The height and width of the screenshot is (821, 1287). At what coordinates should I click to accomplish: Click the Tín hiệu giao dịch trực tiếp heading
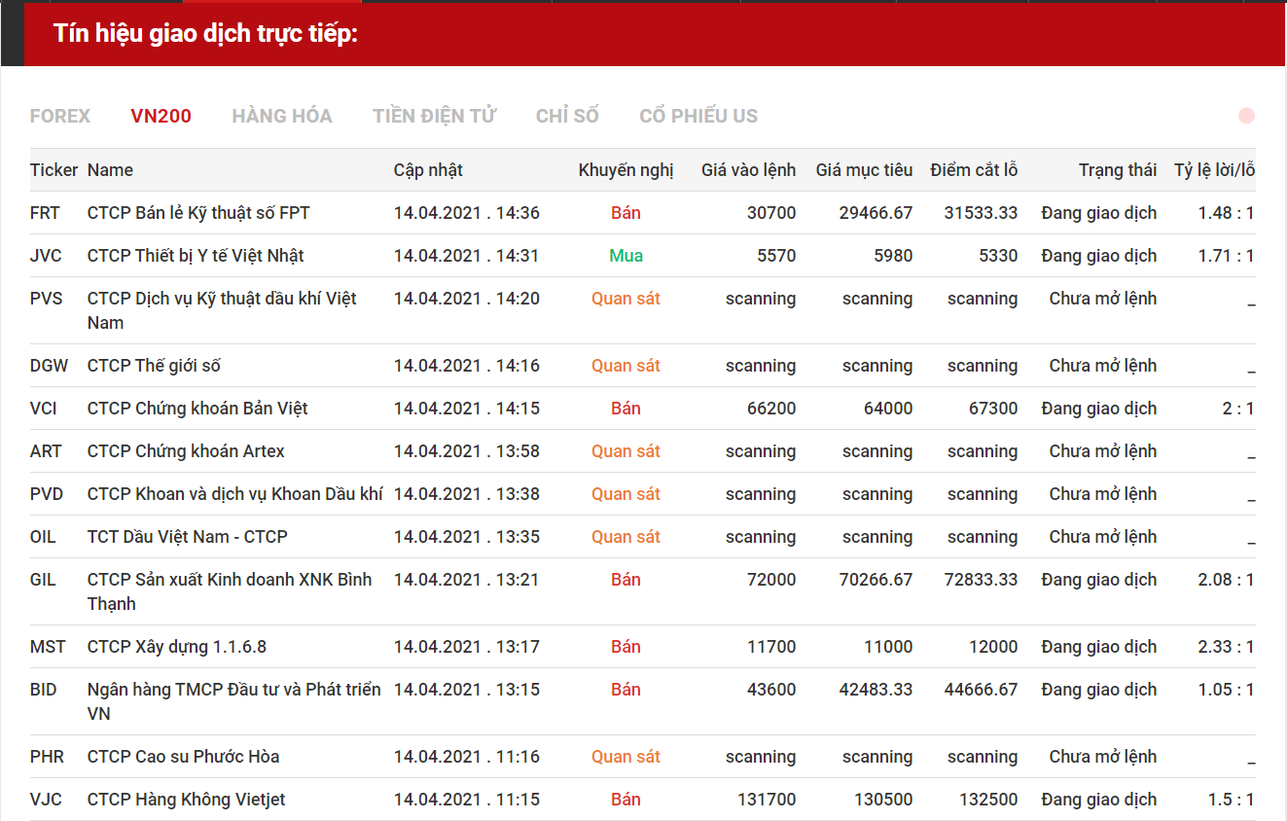point(206,34)
